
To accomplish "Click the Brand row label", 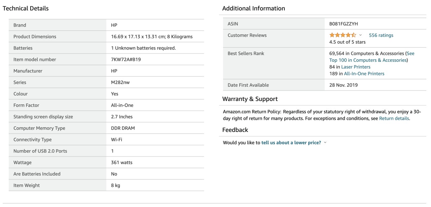I will tap(20, 25).
